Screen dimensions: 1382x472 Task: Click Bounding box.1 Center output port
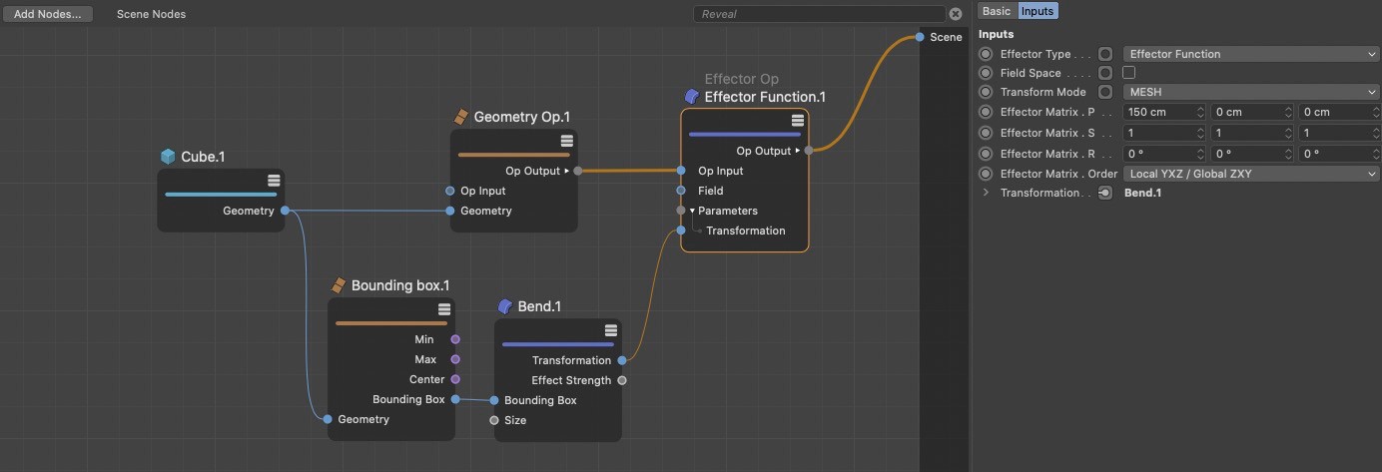point(455,379)
